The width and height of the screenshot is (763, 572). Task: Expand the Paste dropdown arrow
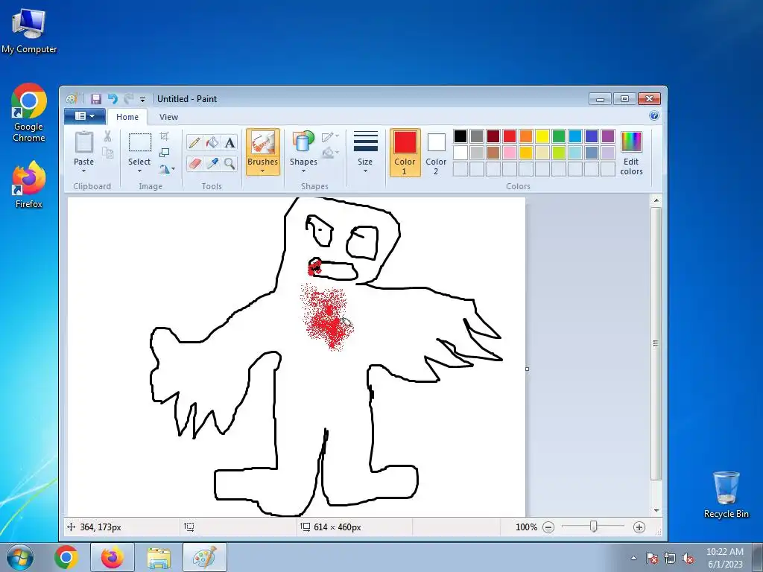(83, 171)
